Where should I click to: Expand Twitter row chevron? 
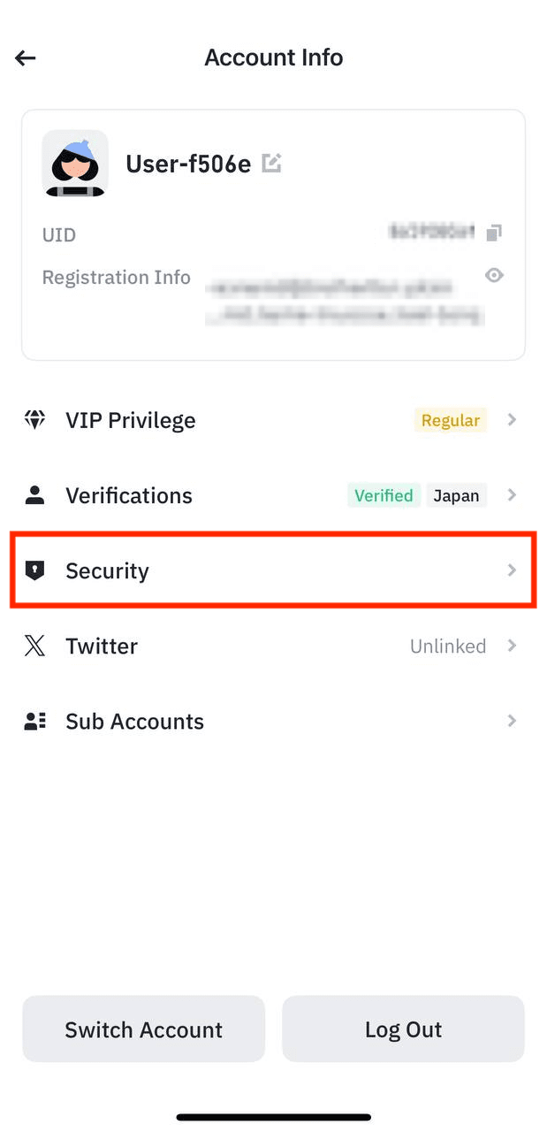click(512, 646)
